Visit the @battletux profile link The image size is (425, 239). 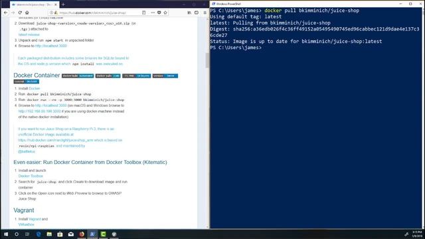click(x=27, y=151)
